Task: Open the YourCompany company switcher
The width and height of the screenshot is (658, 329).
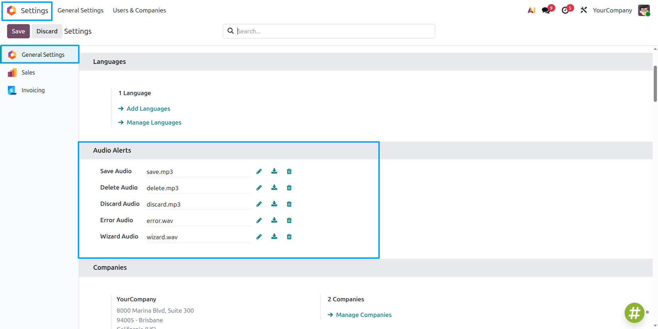Action: click(x=612, y=10)
